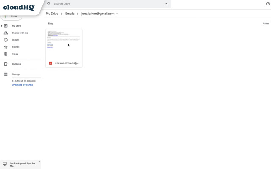Select the 2019-08-05T16-55 file name
Viewport: 271px width, 169px height.
click(x=67, y=63)
